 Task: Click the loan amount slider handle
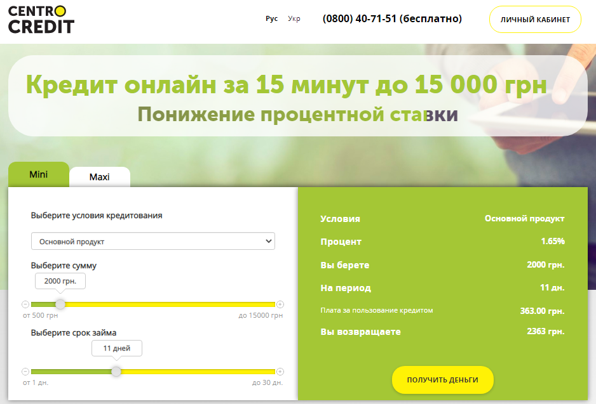[x=60, y=304]
